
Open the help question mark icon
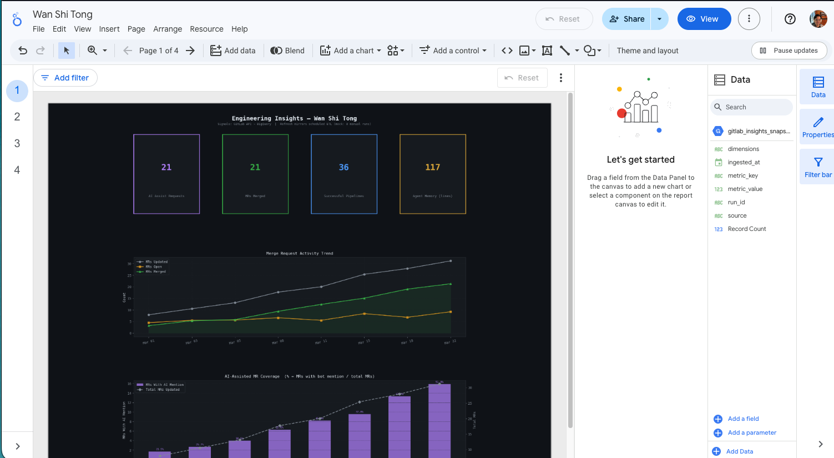[790, 19]
